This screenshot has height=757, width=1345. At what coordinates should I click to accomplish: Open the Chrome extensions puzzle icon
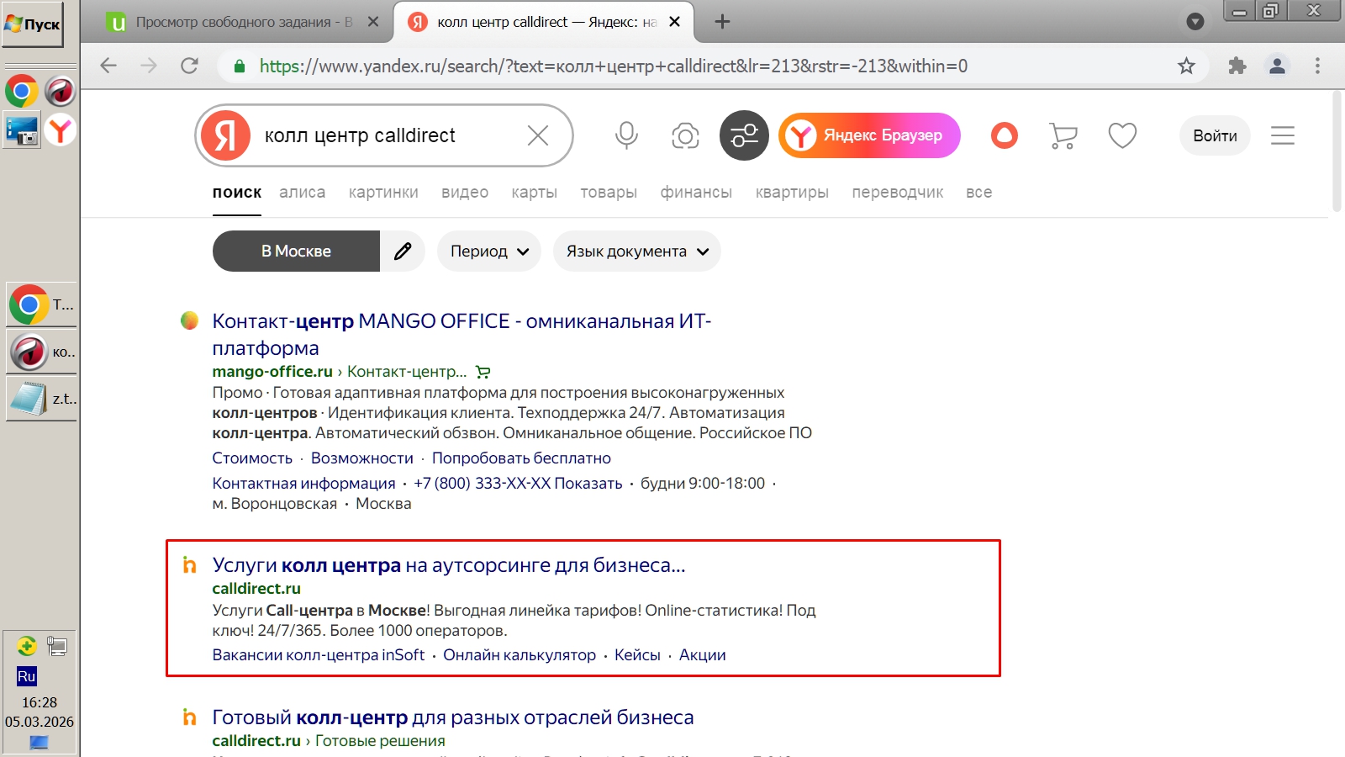coord(1237,66)
